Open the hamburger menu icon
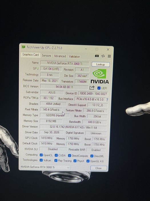The image size is (150, 201). tap(109, 56)
